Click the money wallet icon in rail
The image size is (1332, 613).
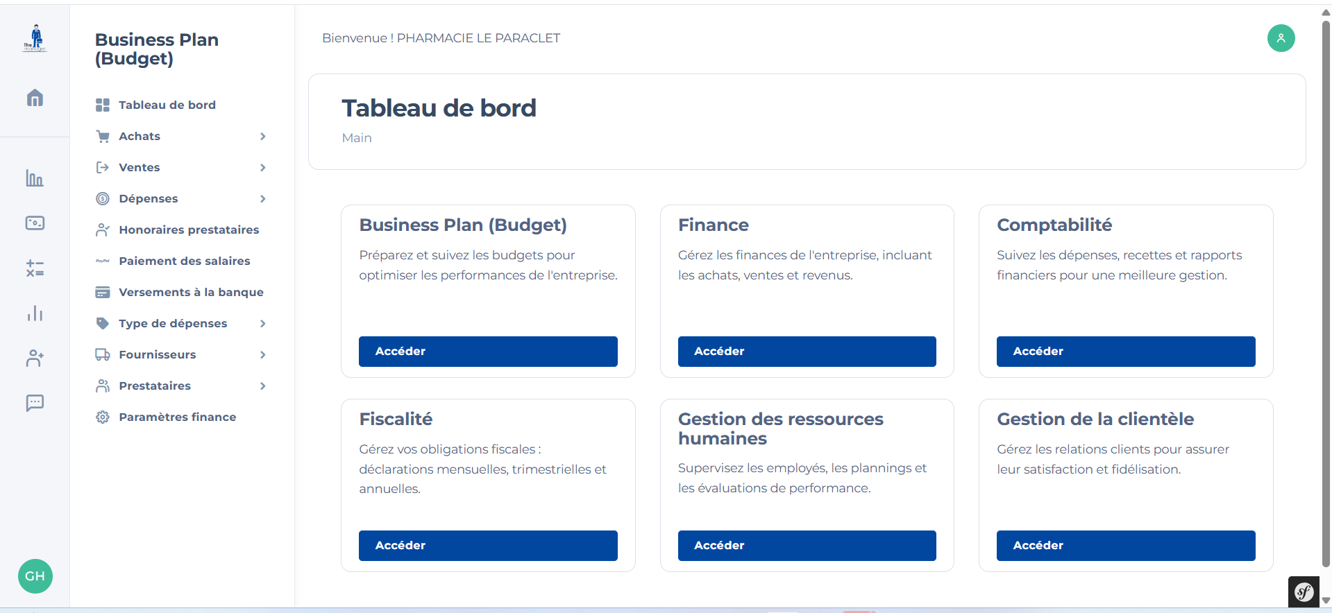click(x=35, y=223)
